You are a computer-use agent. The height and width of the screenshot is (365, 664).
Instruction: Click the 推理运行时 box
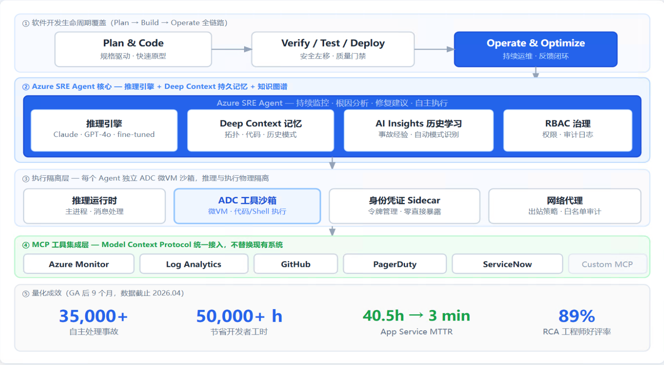point(95,206)
